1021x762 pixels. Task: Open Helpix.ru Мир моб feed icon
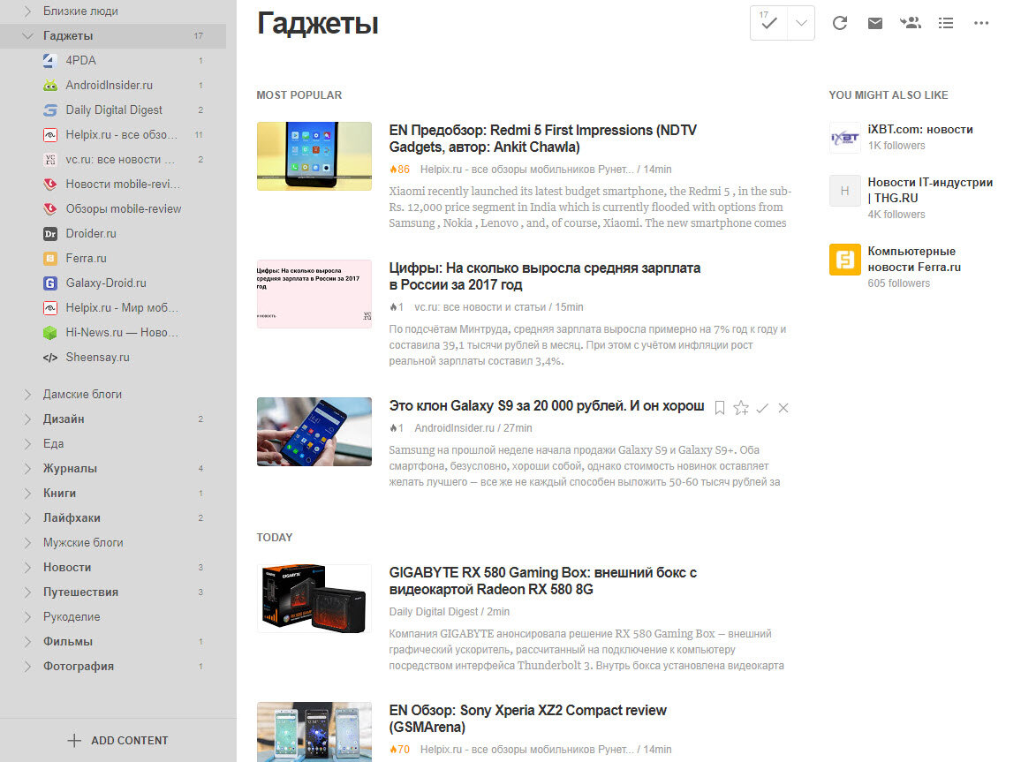(50, 308)
